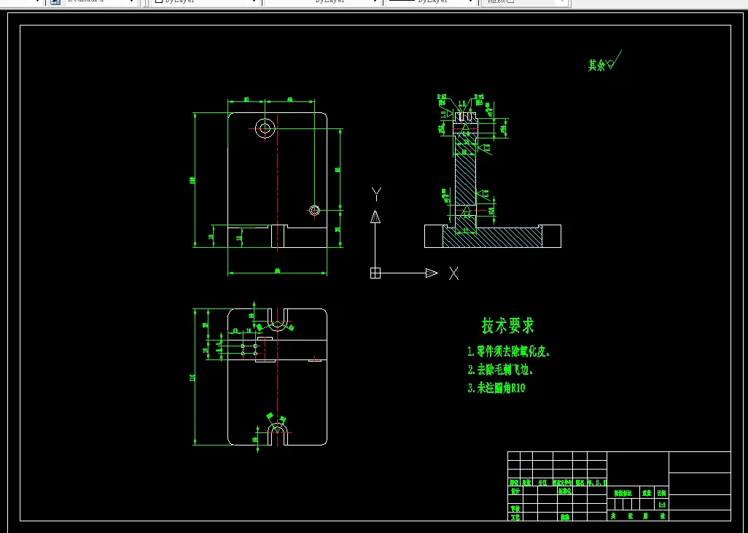The width and height of the screenshot is (748, 533).
Task: Click the X axis label of the UCS
Action: click(x=453, y=273)
